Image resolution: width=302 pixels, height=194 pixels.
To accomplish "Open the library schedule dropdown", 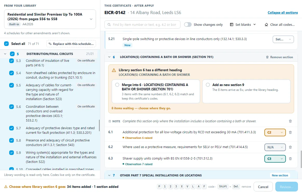I will tap(50, 19).
